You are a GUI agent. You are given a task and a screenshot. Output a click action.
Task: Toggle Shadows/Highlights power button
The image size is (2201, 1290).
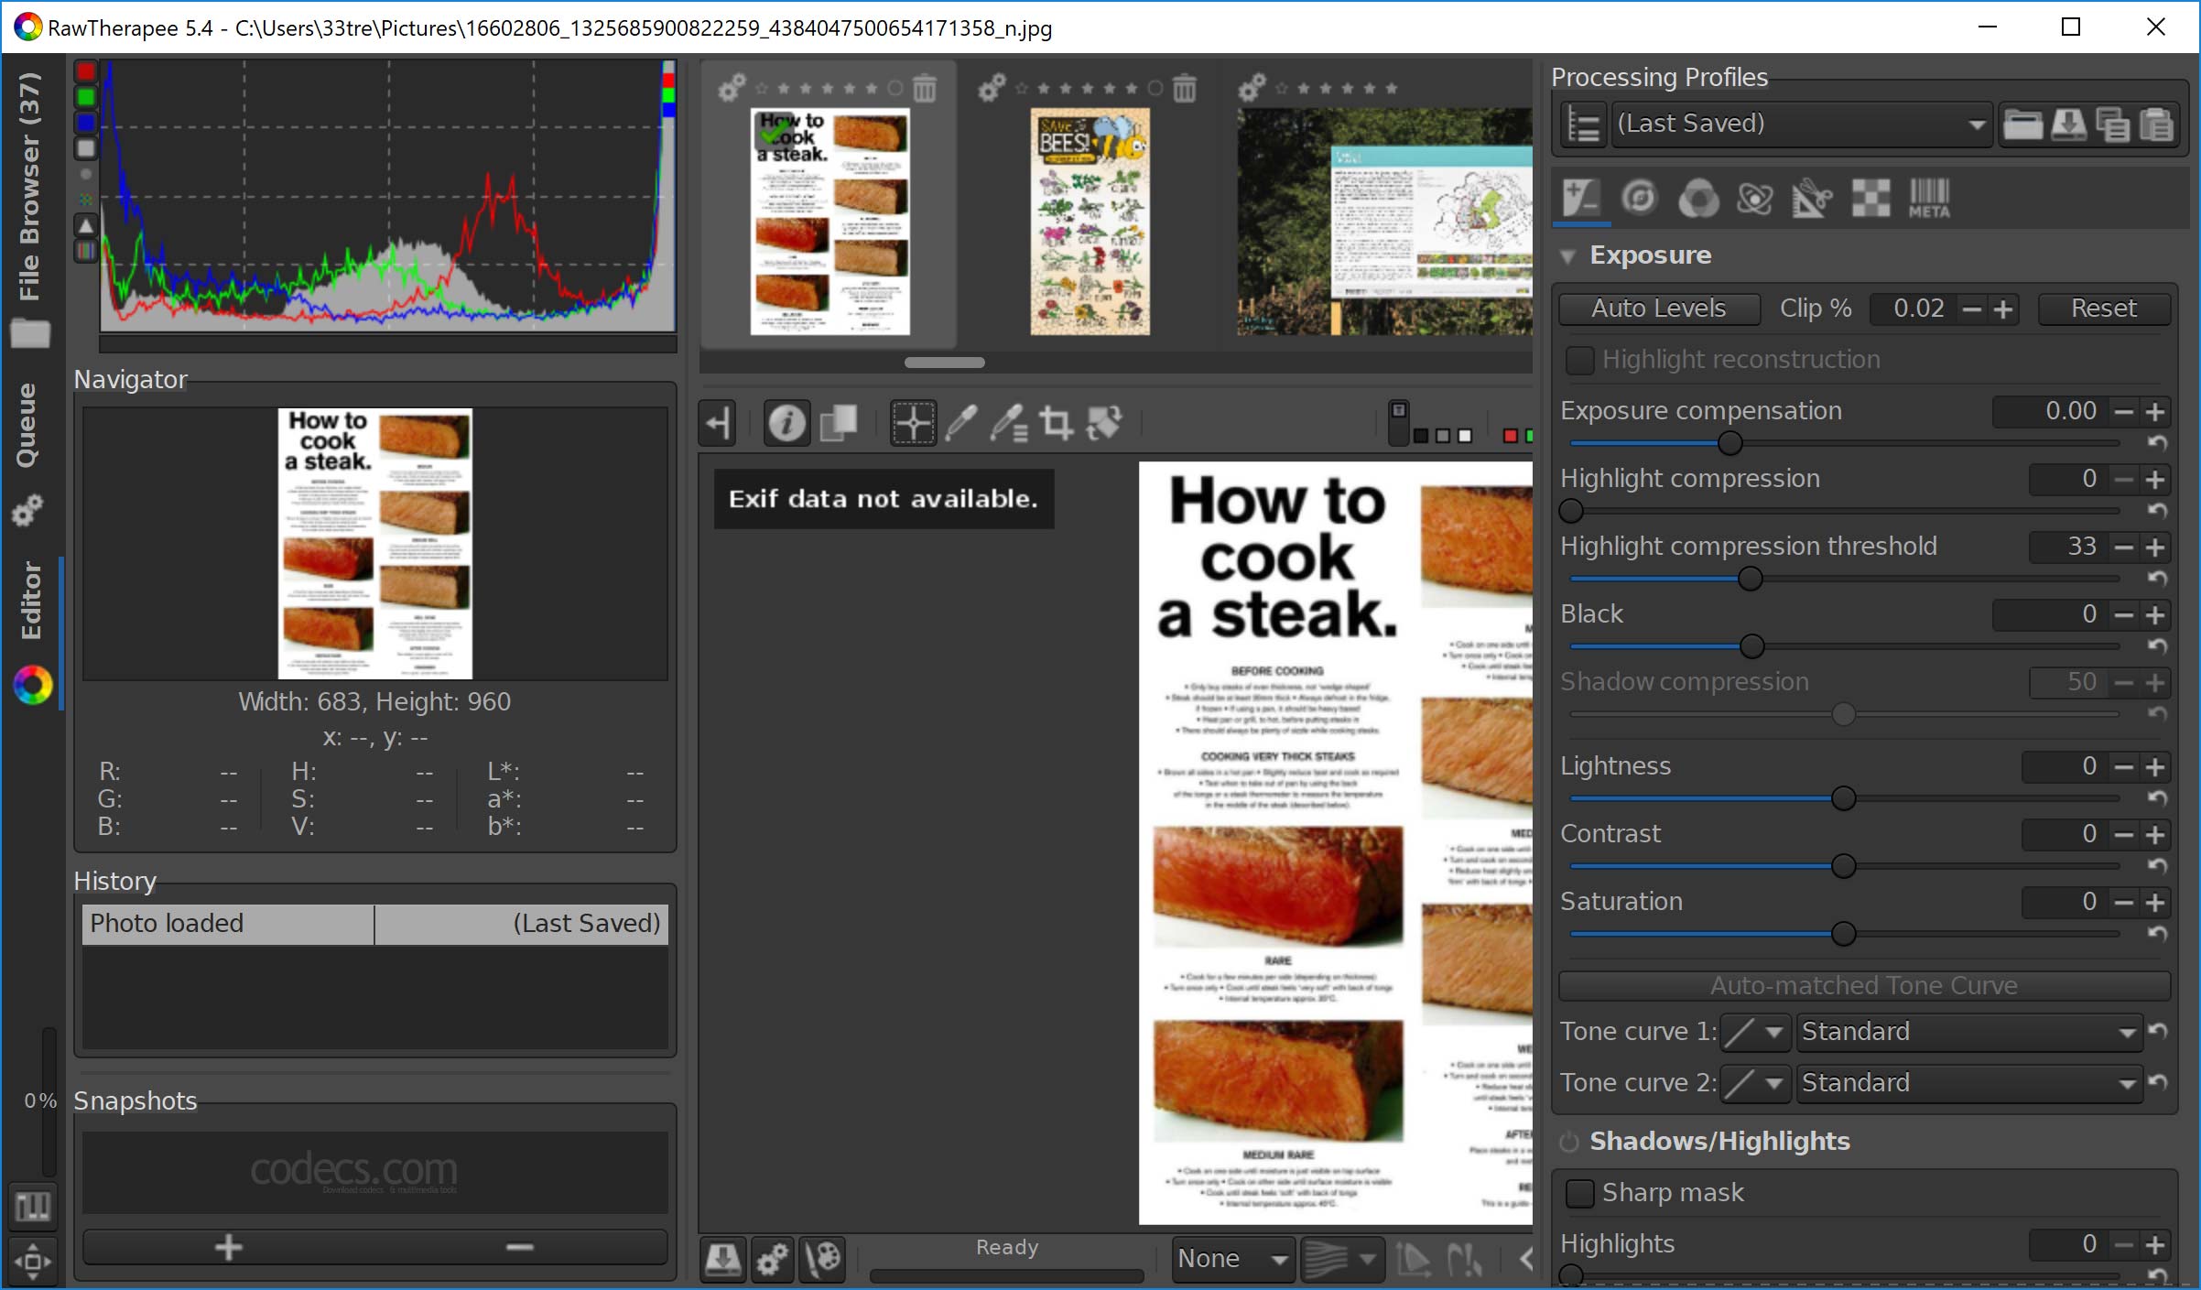pyautogui.click(x=1569, y=1142)
